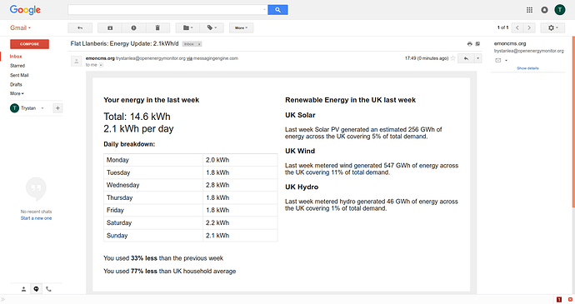The image size is (575, 304).
Task: Click the email envelope icon in the contact panel
Action: [x=498, y=60]
